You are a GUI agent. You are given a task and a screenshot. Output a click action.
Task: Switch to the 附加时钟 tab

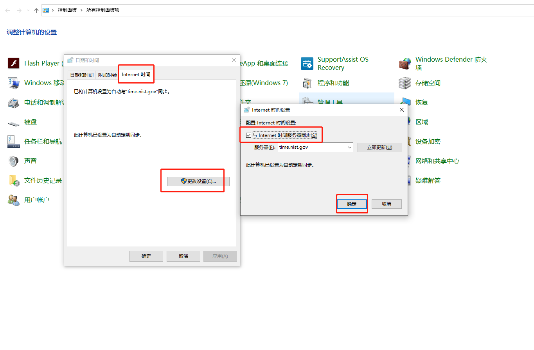(x=107, y=75)
